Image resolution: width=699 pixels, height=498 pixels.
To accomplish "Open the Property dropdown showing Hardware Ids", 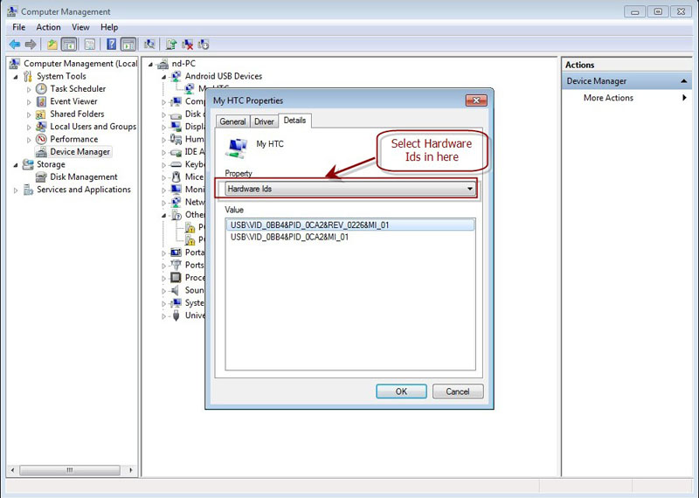I will 349,189.
